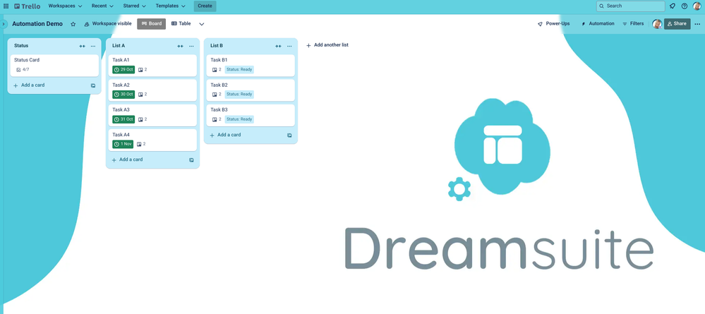Focus the Search field
The width and height of the screenshot is (705, 314).
tap(630, 6)
